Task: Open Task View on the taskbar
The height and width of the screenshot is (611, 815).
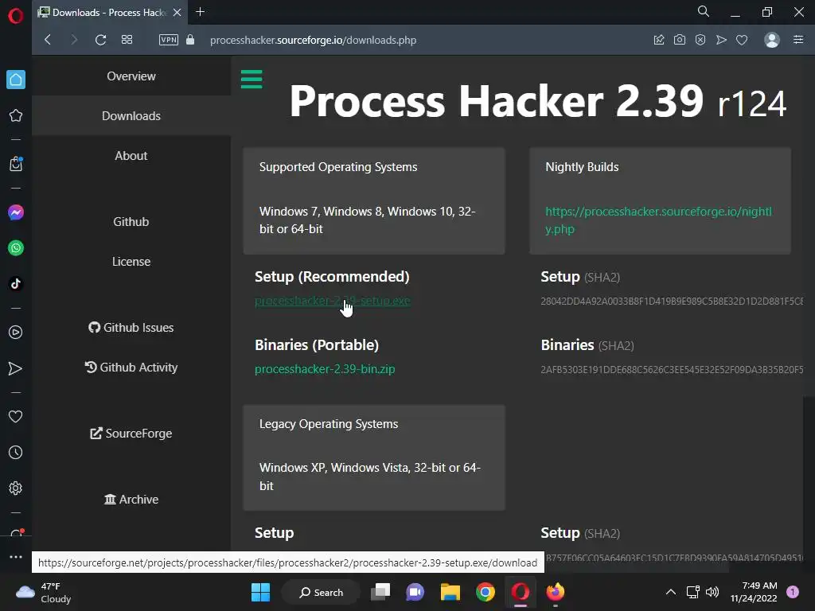Action: click(x=380, y=592)
